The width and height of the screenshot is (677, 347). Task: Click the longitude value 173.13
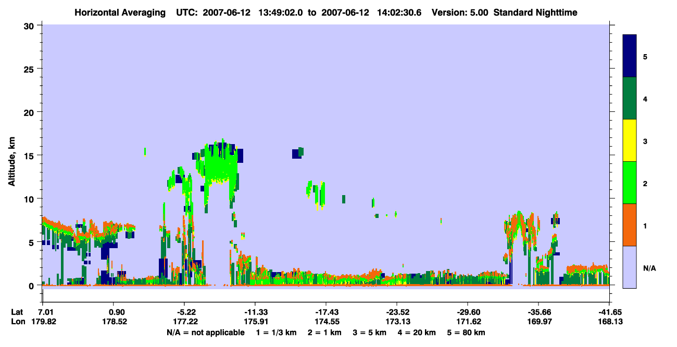click(397, 322)
